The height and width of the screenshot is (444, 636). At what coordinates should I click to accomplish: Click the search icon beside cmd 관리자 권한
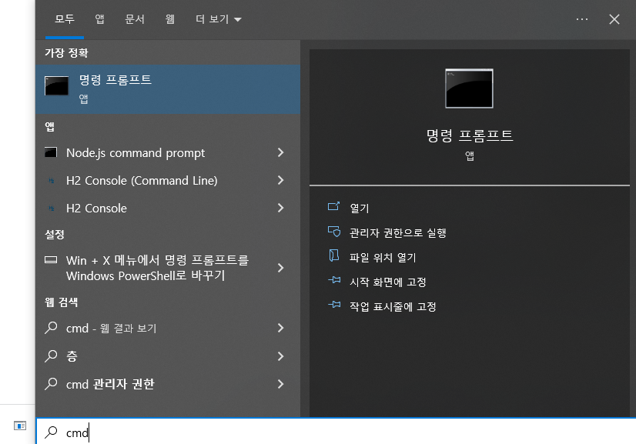(51, 383)
